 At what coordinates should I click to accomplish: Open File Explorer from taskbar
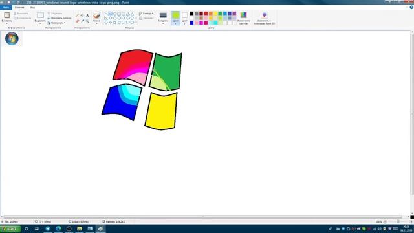(80, 228)
